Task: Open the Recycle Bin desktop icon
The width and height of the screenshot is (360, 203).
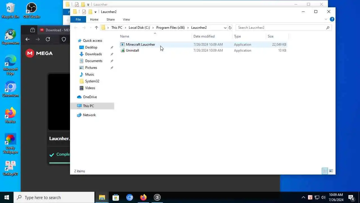Action: (x=10, y=10)
